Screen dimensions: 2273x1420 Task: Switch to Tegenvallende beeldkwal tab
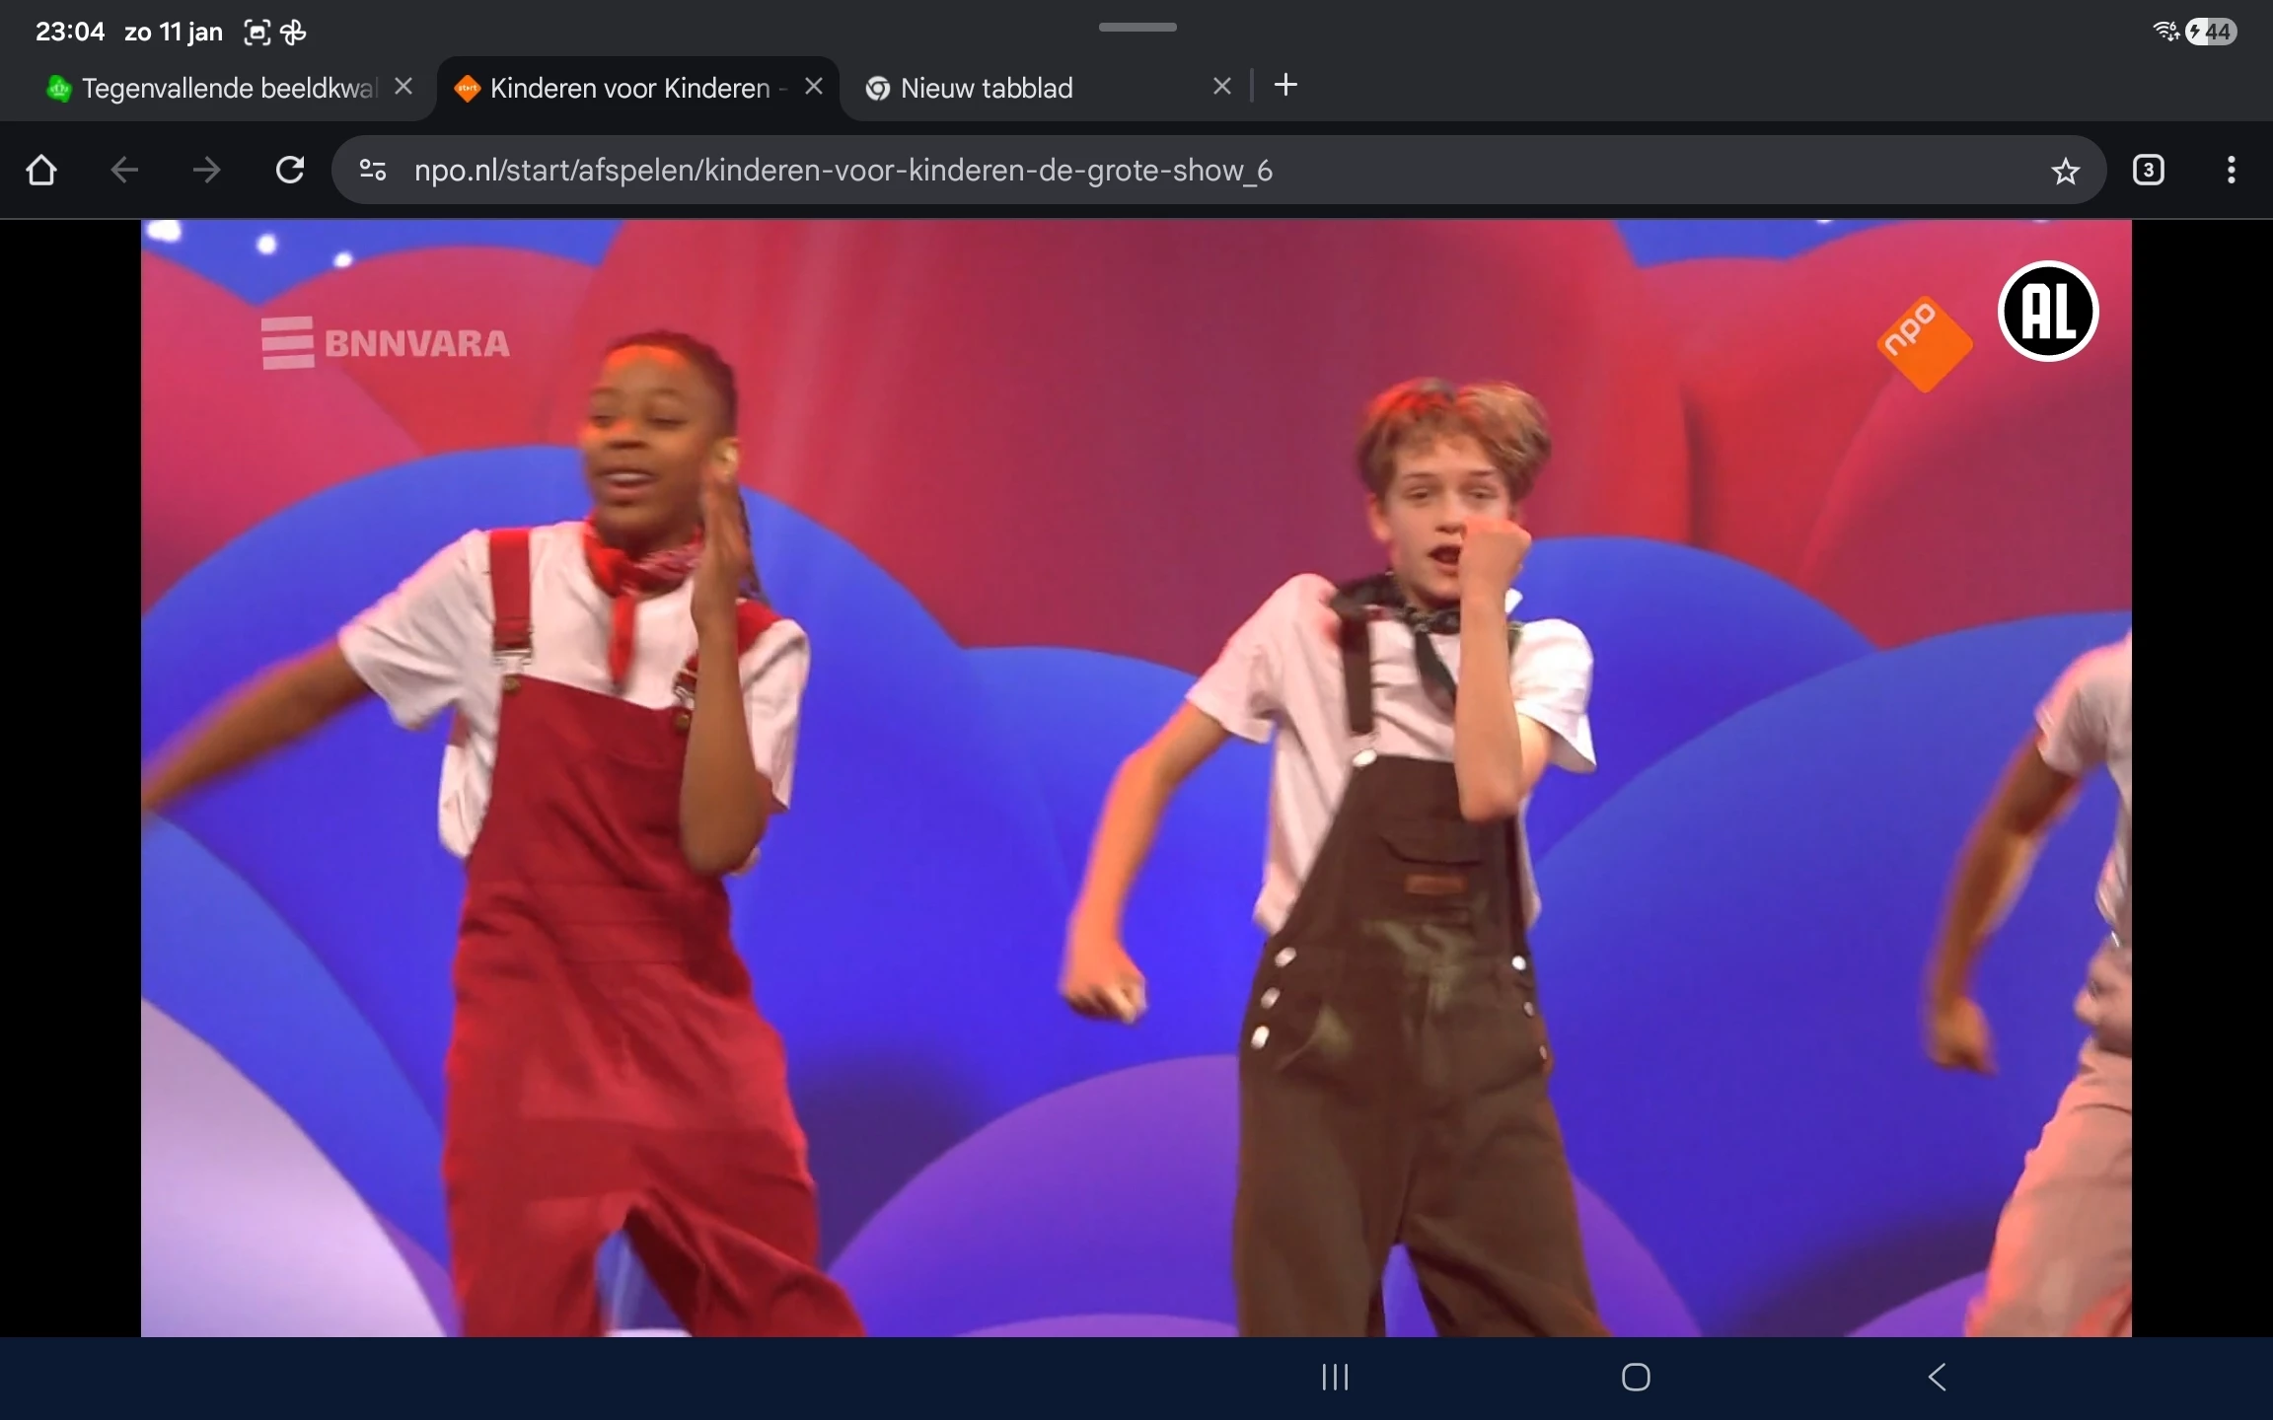217,89
